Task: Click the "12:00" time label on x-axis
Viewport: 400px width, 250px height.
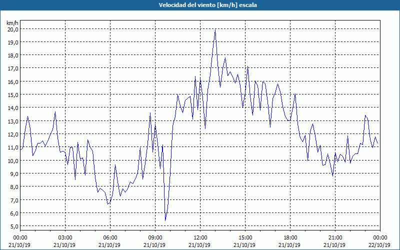Action: (x=200, y=238)
